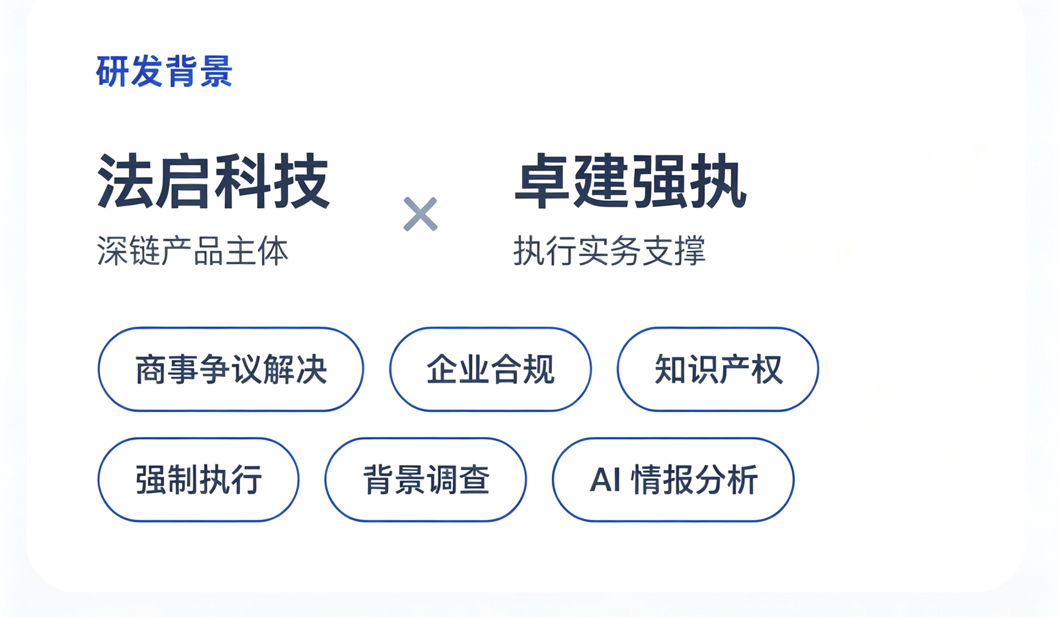Screen dimensions: 1060x617
Task: Activate the commercial dispute resolution tag
Action: (231, 369)
